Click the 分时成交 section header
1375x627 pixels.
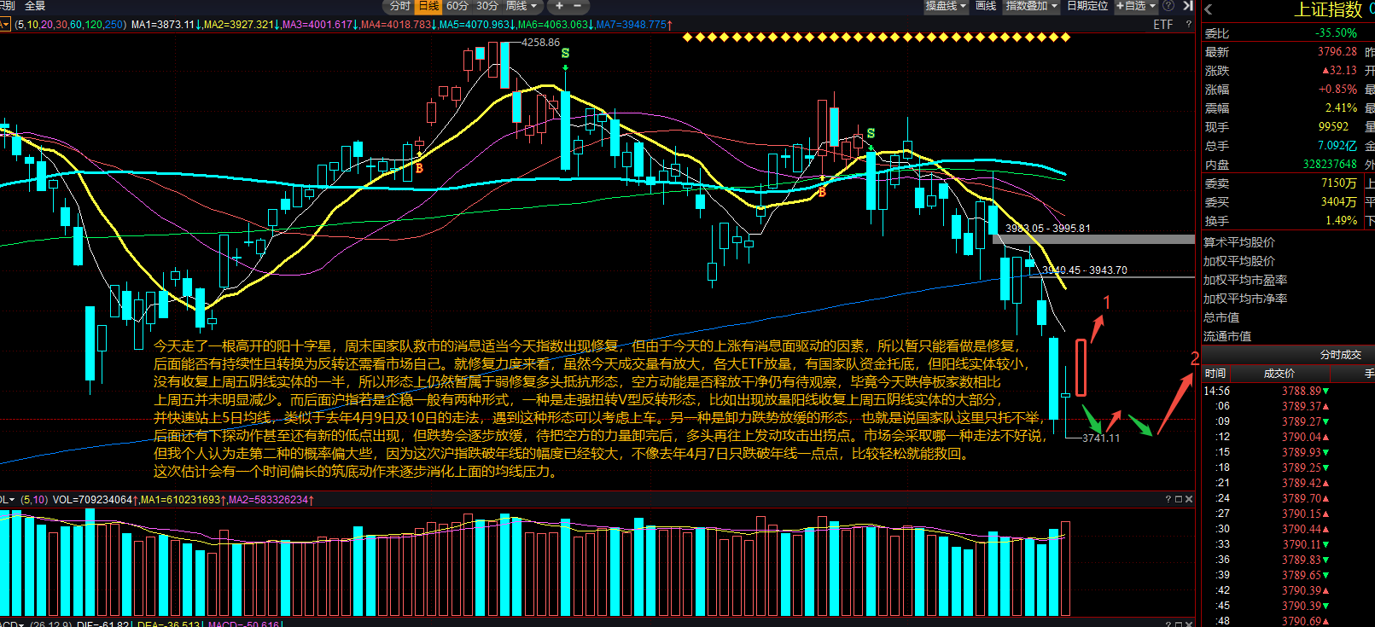(x=1288, y=355)
